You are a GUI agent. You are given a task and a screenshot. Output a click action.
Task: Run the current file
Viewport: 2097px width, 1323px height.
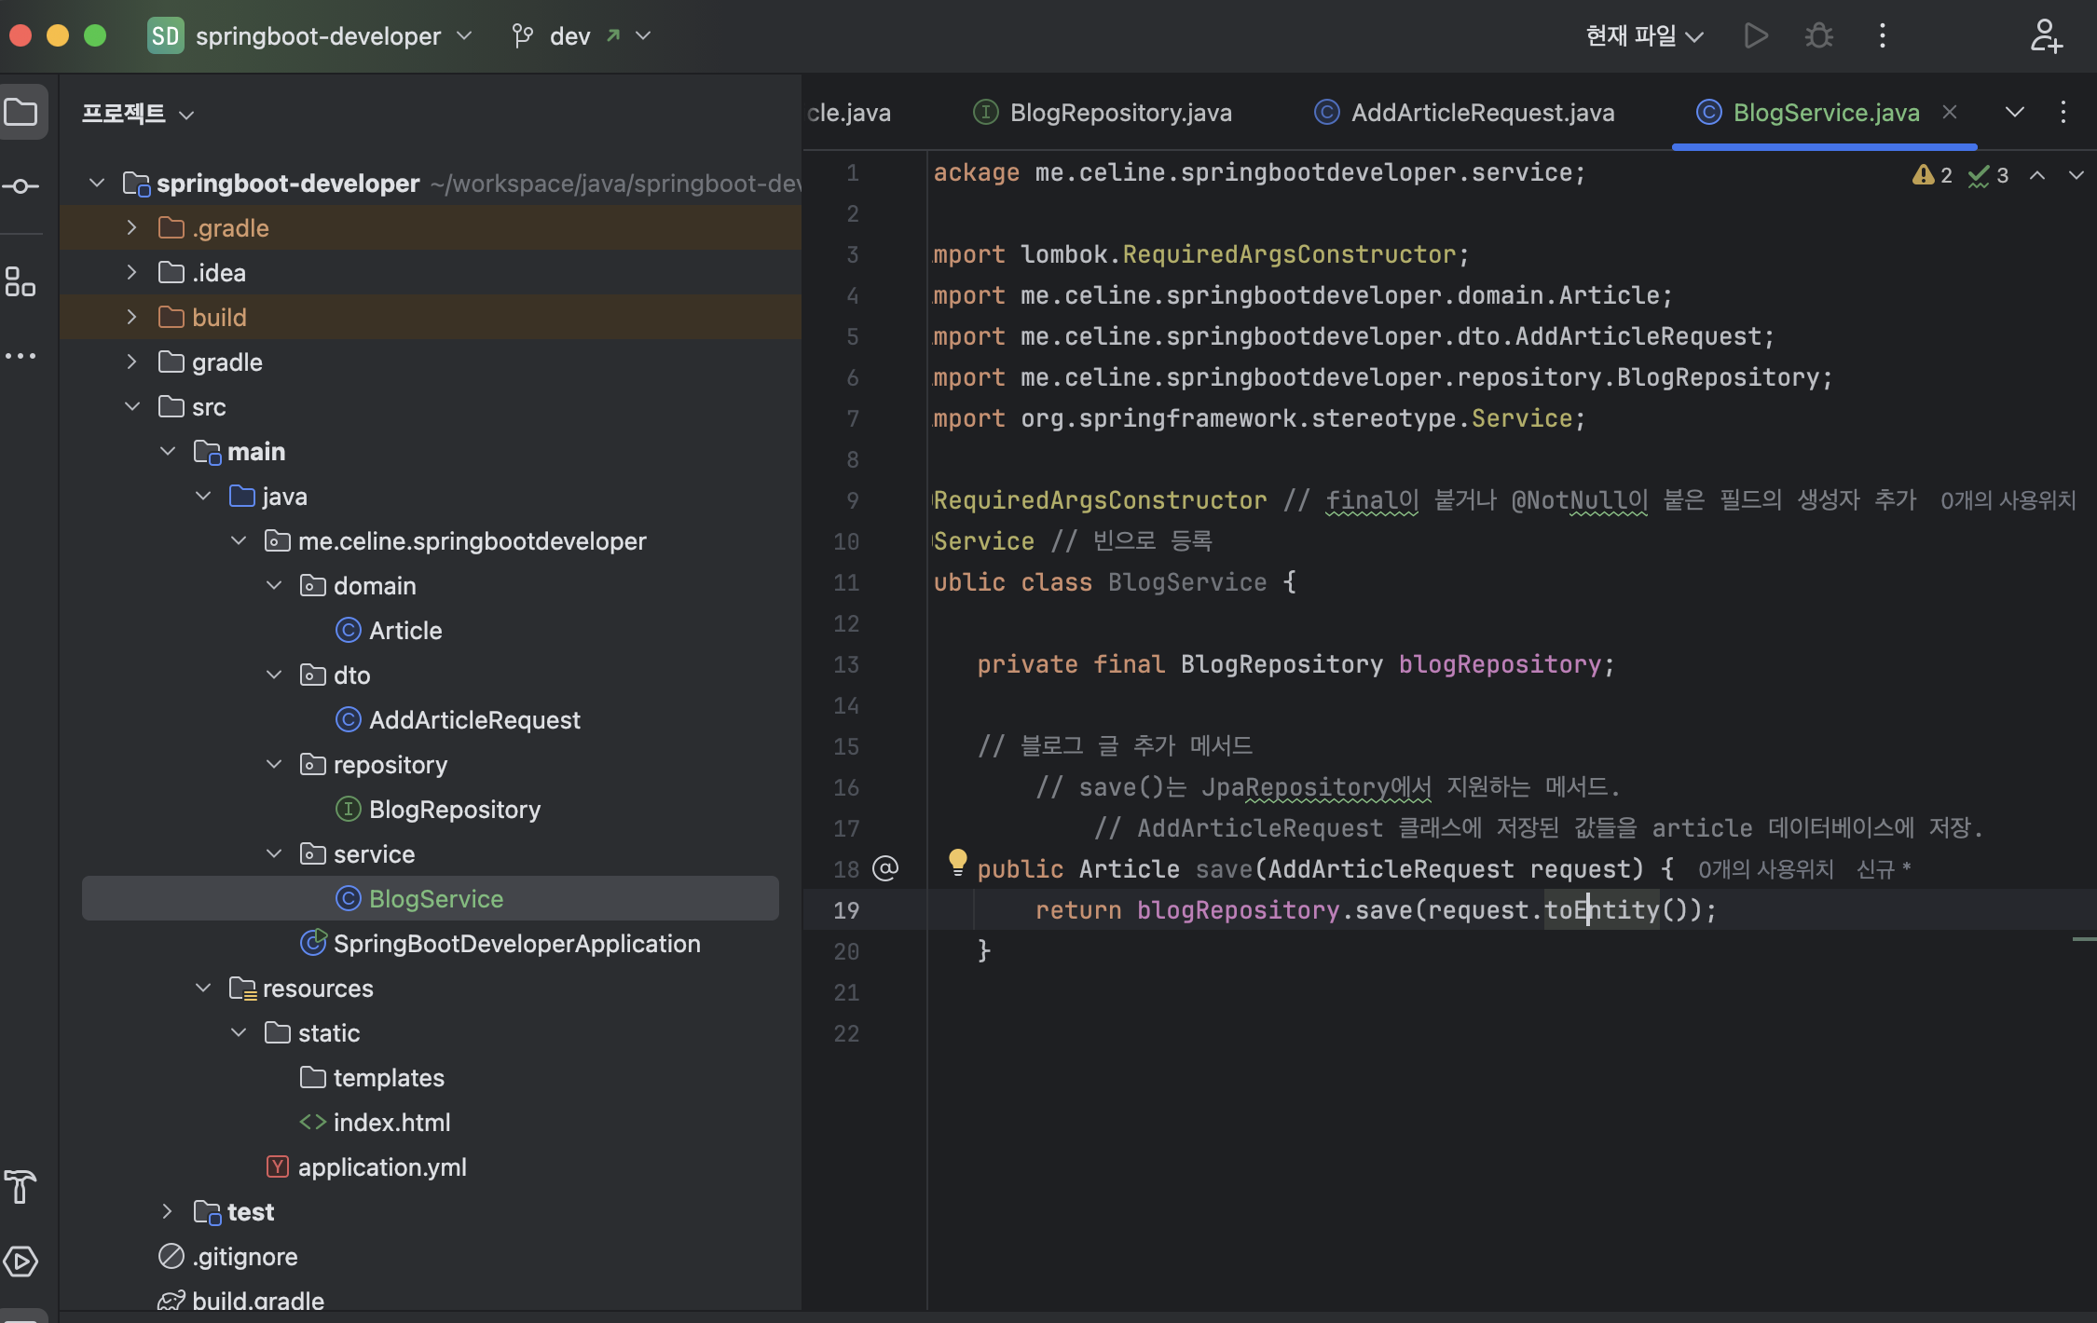point(1756,36)
